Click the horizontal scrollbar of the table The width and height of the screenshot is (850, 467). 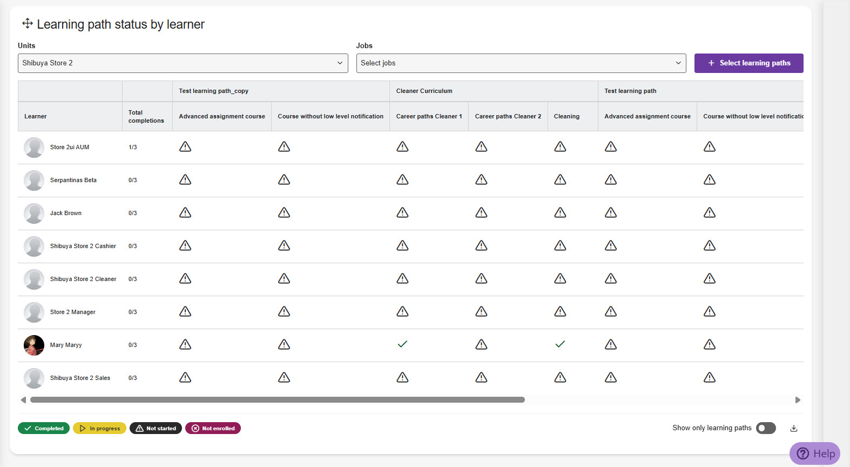[x=278, y=400]
